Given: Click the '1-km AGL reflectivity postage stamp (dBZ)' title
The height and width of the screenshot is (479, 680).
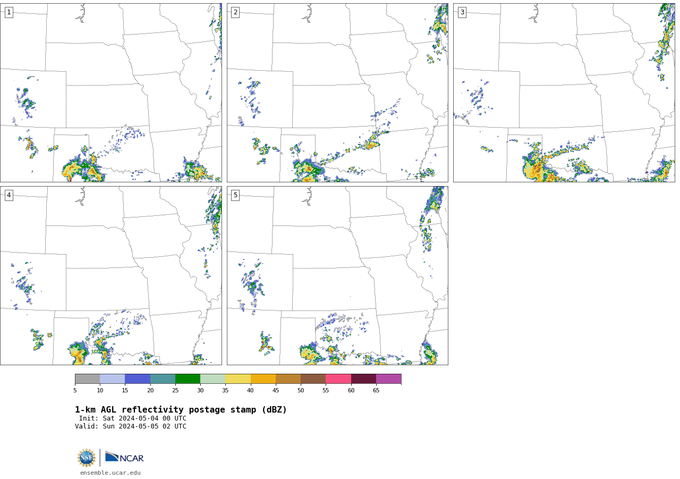Looking at the screenshot, I should (181, 410).
